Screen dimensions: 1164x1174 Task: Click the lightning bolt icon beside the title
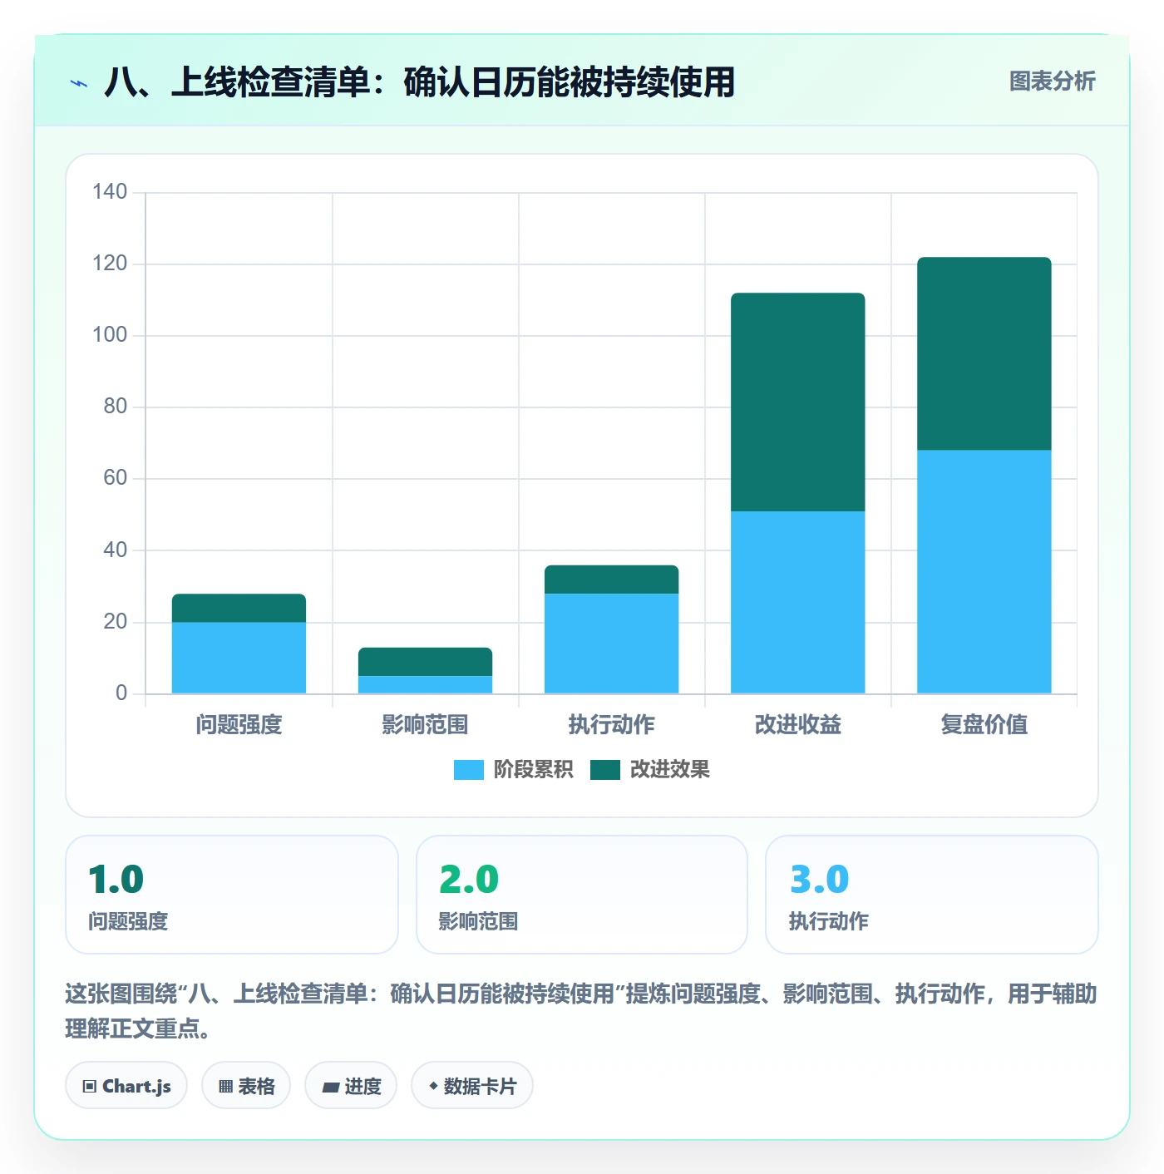click(x=79, y=83)
